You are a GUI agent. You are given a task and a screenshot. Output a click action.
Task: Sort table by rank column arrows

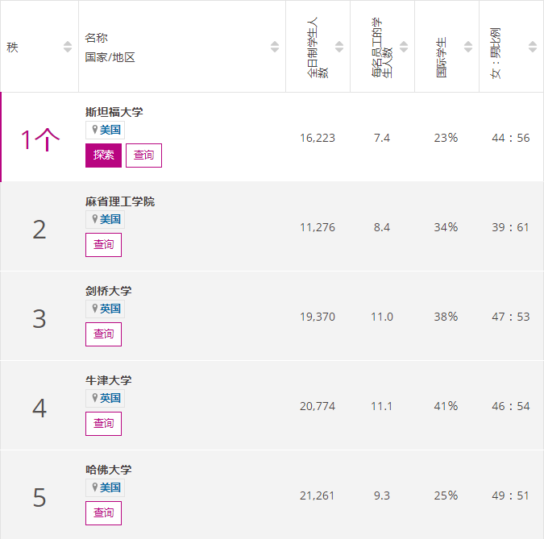pos(68,48)
